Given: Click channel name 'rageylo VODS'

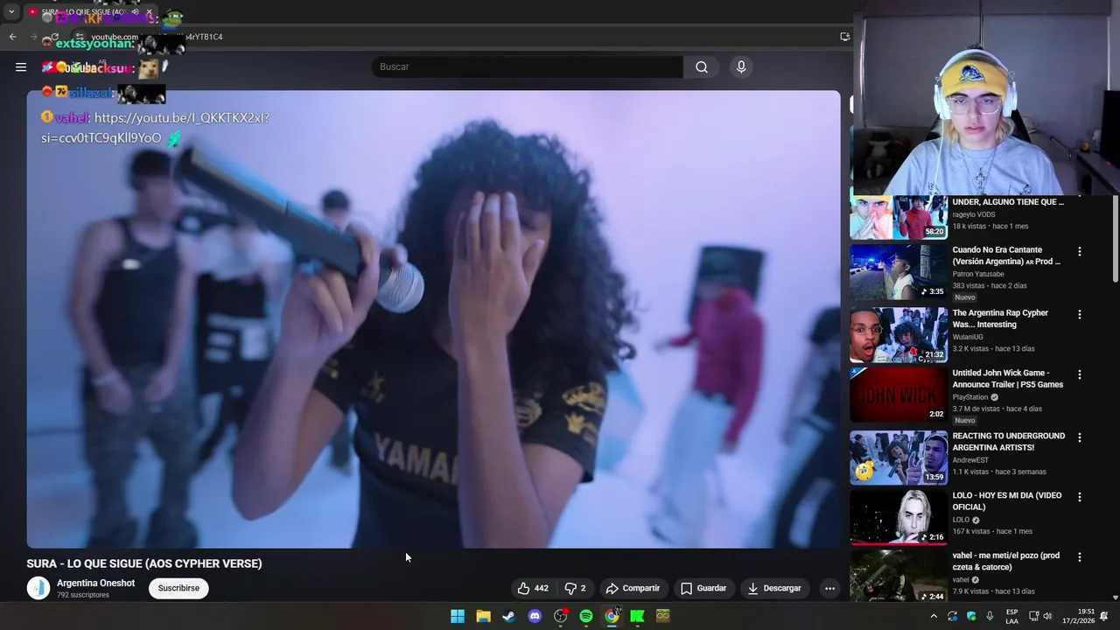Looking at the screenshot, I should tap(974, 214).
